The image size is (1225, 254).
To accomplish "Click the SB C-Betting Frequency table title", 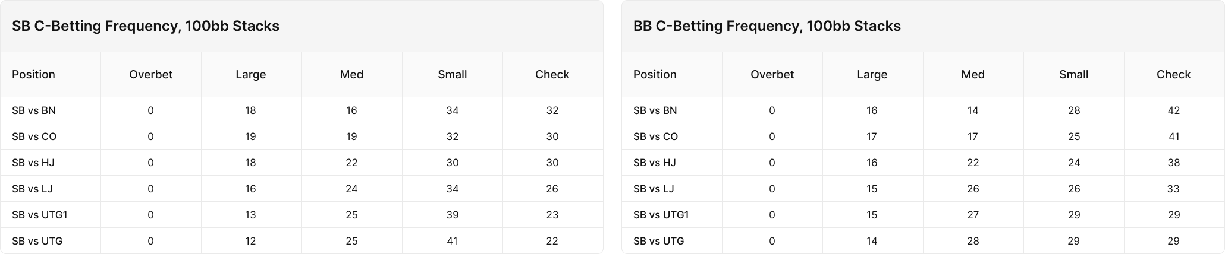I will click(146, 26).
